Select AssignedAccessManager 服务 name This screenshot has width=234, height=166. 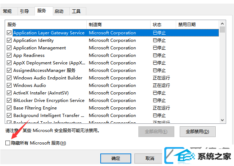[44, 70]
